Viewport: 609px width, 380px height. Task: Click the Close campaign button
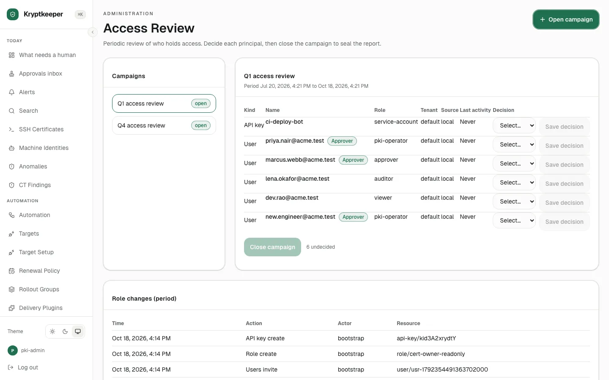(272, 247)
